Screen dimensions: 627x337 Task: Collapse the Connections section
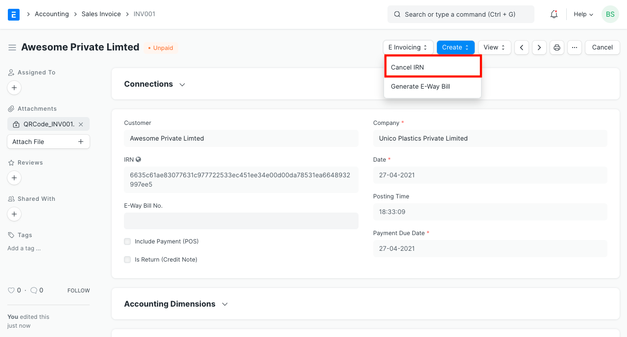click(x=182, y=84)
